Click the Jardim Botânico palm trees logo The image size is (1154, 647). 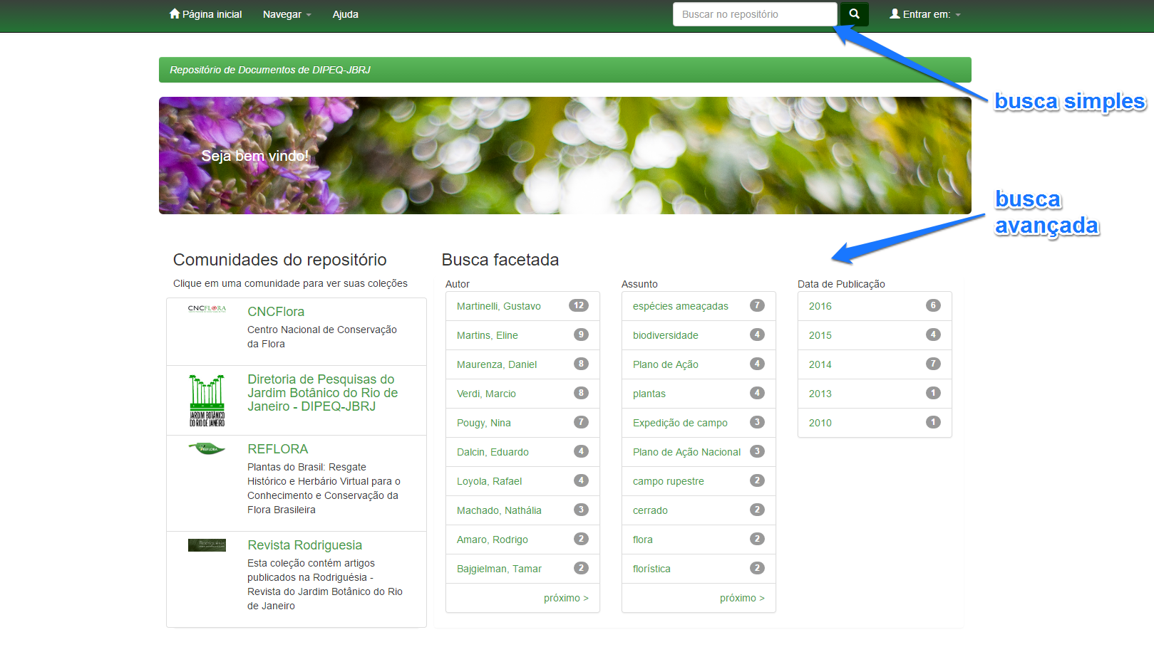207,400
